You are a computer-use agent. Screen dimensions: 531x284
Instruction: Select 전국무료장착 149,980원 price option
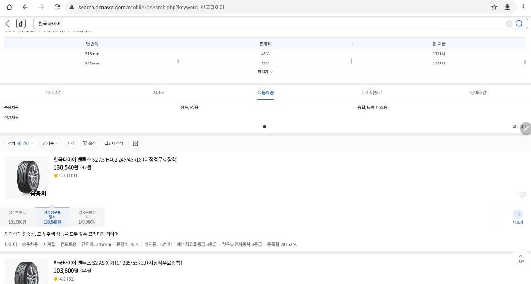point(87,217)
